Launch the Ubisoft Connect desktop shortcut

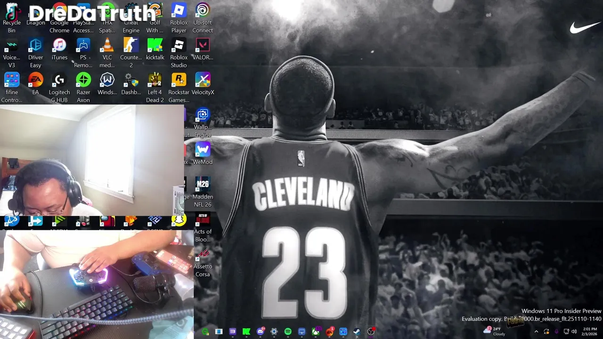(203, 19)
